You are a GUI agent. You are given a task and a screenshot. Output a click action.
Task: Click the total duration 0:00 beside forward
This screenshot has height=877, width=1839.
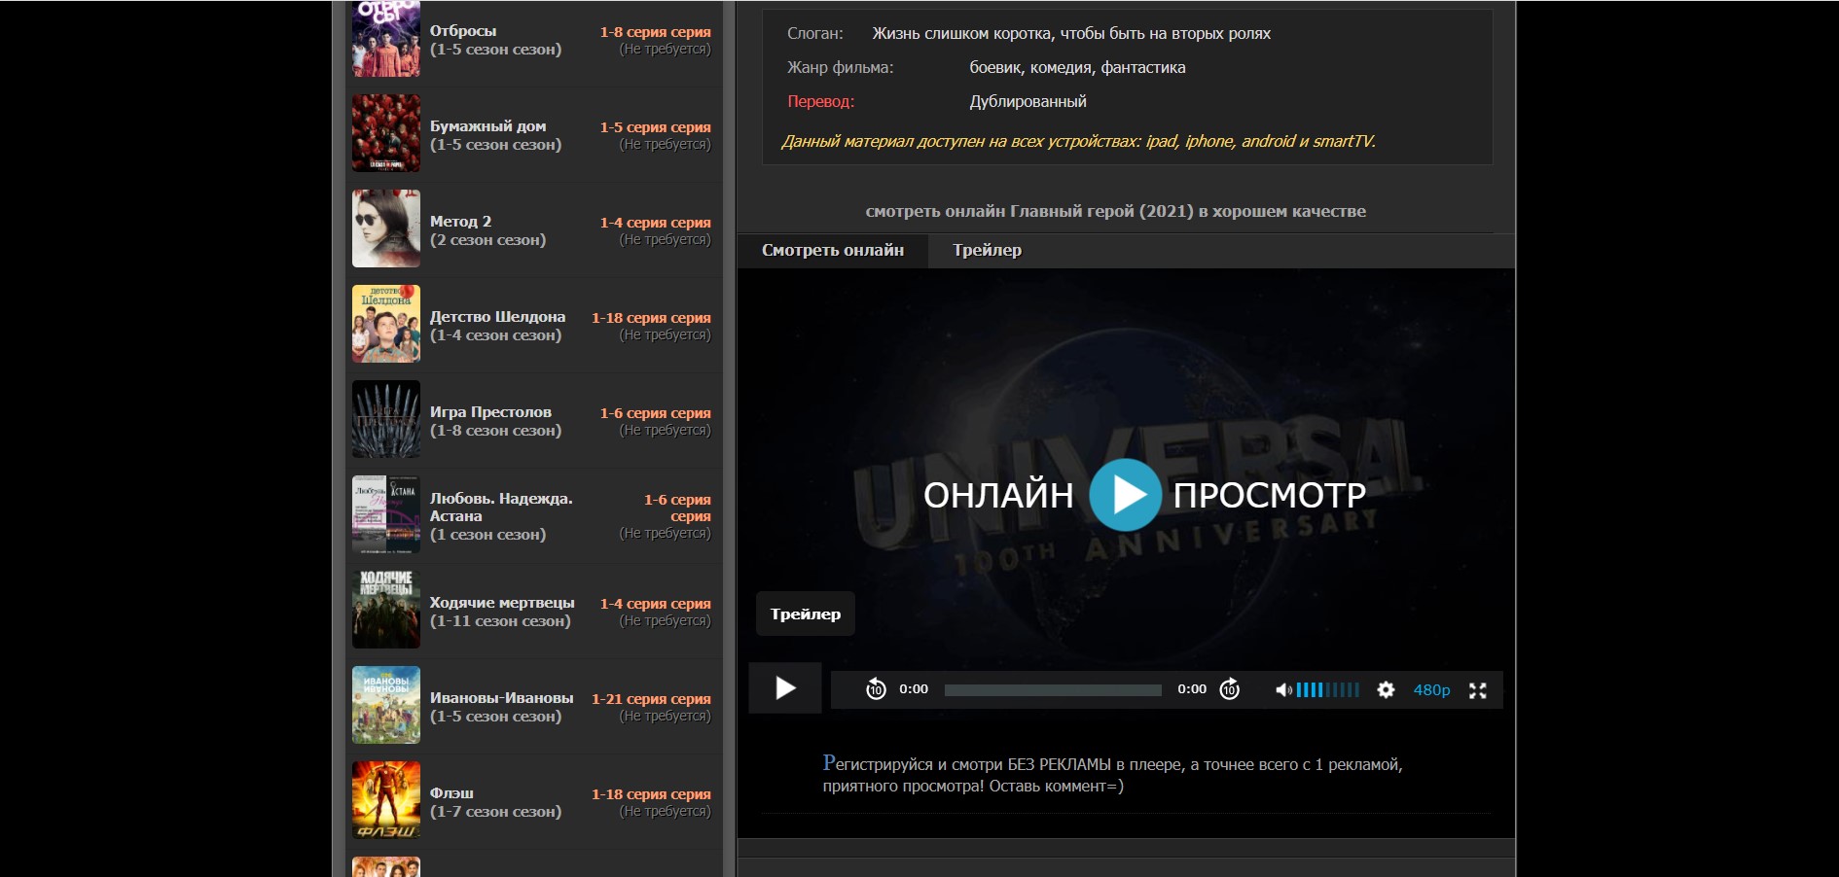tap(1192, 689)
